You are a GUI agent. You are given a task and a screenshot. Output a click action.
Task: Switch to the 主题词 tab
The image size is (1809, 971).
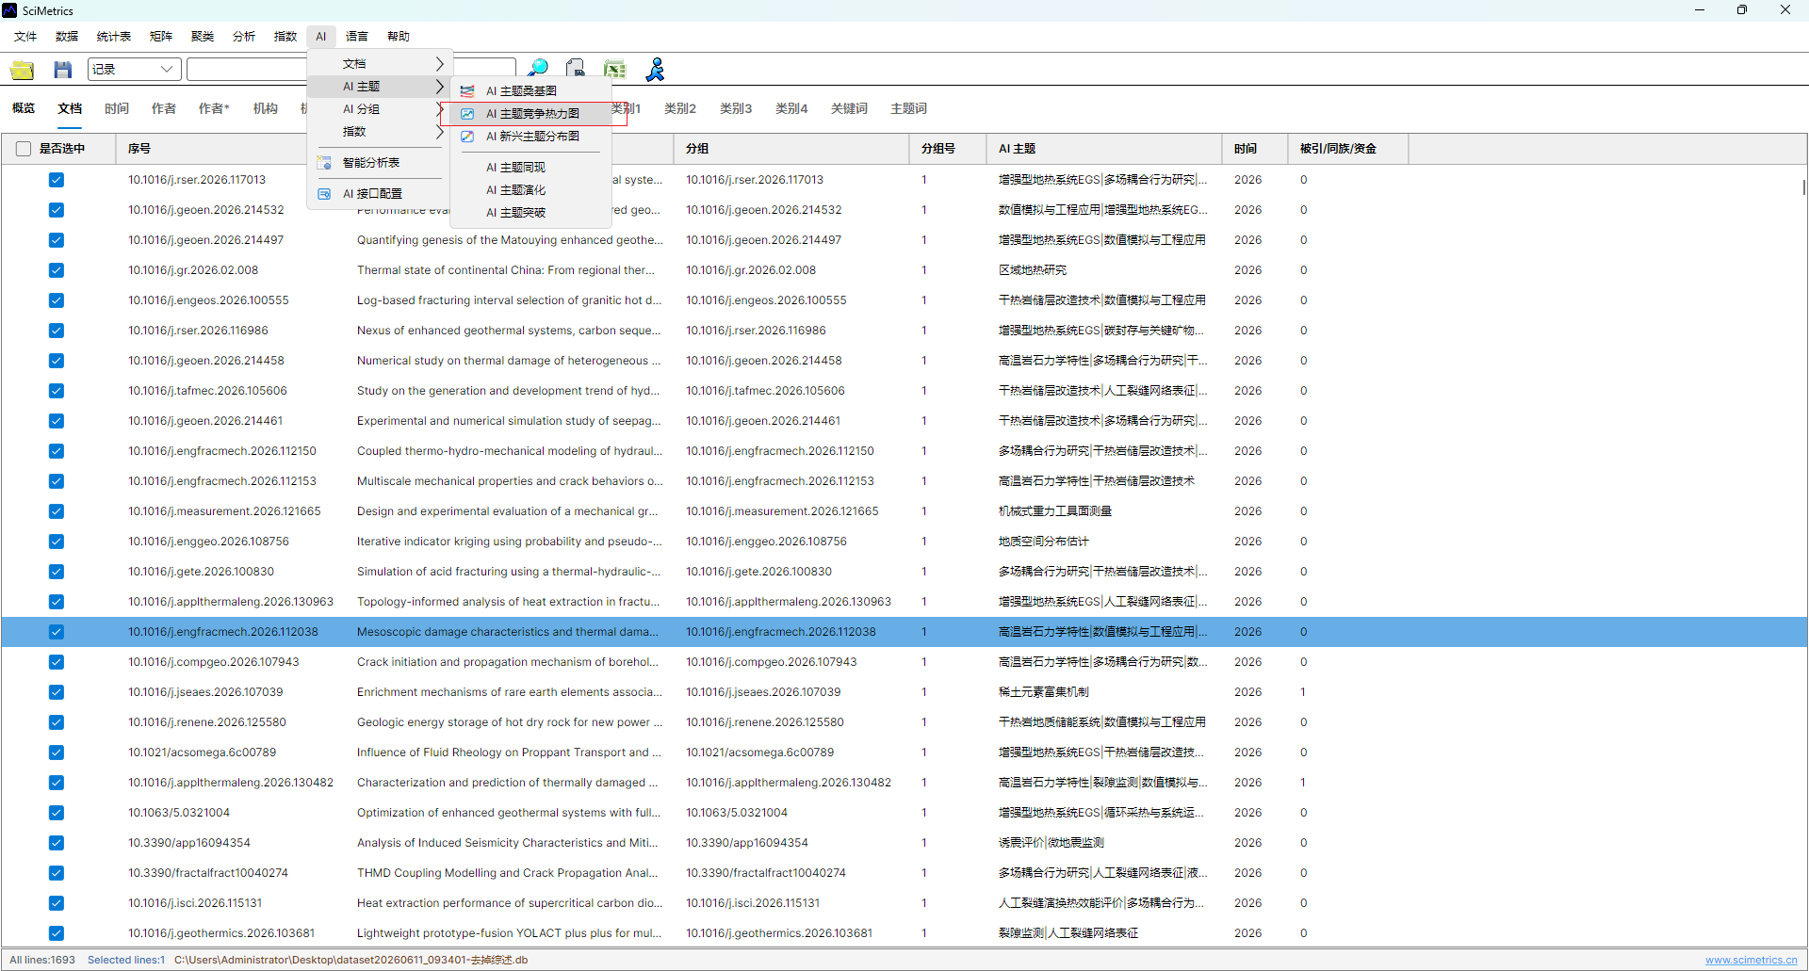pyautogui.click(x=909, y=109)
